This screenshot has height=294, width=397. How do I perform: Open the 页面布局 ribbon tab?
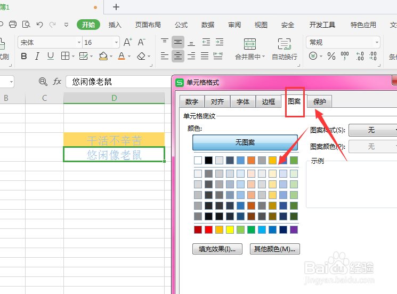[x=148, y=25]
